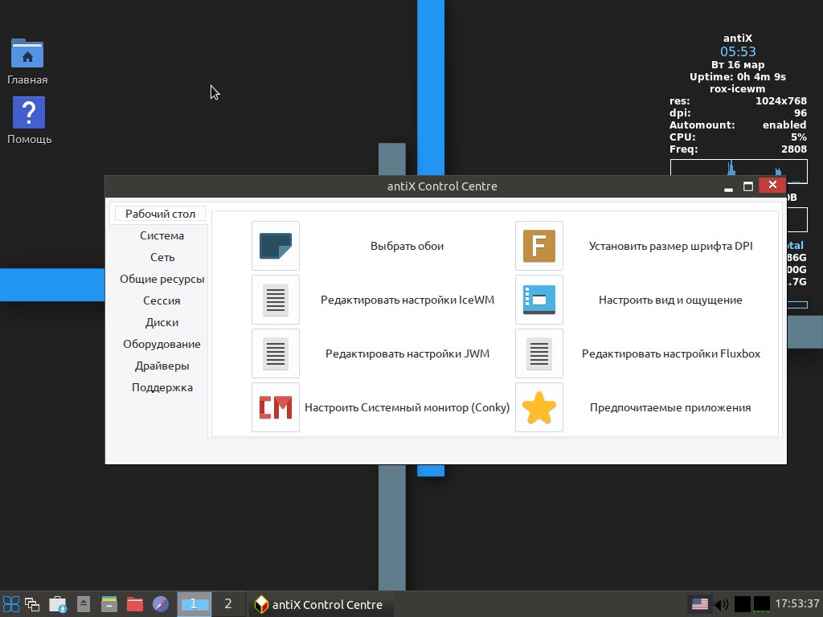This screenshot has width=823, height=617.
Task: Switch to the Поддержка tab
Action: [x=162, y=388]
